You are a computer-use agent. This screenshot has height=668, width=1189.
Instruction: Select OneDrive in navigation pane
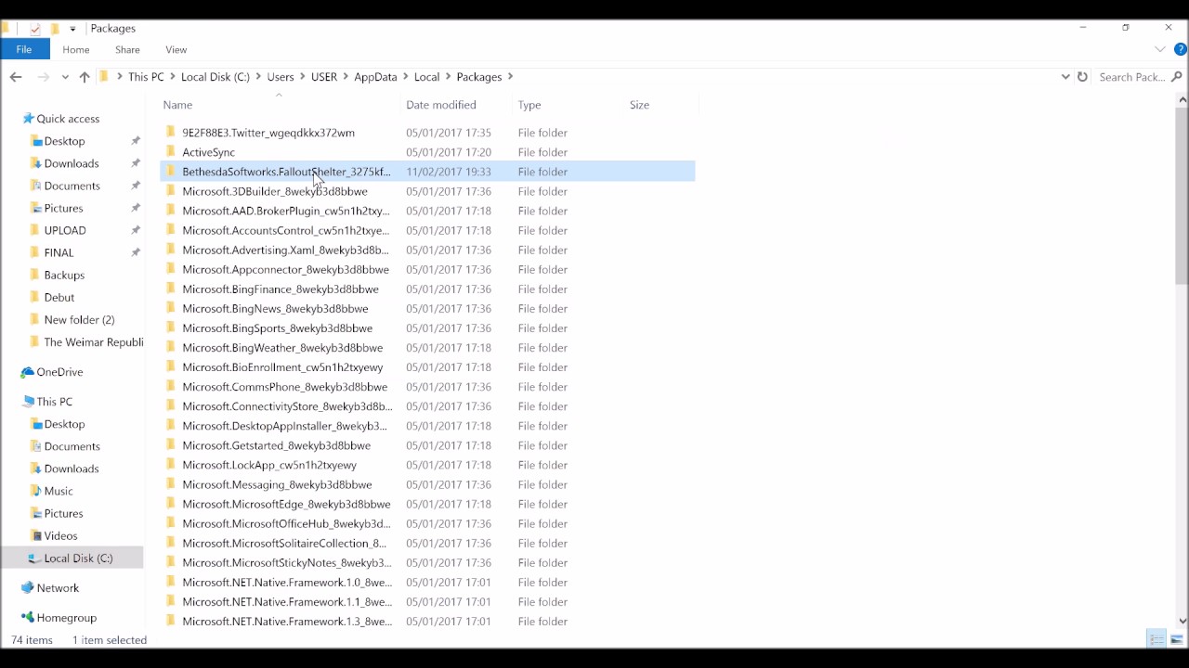click(x=59, y=372)
